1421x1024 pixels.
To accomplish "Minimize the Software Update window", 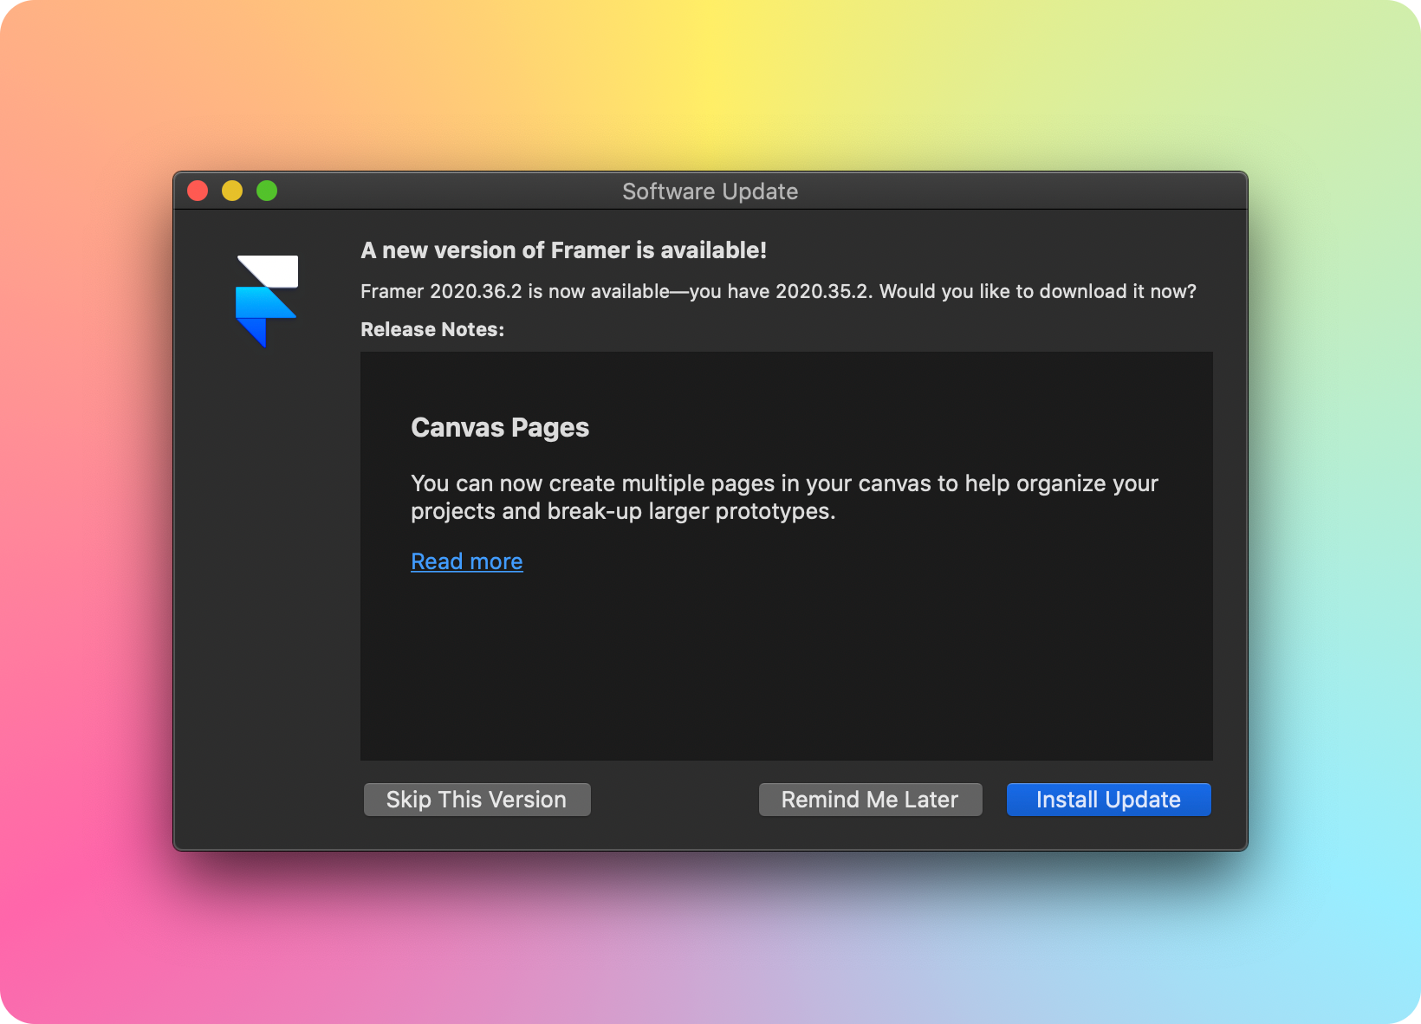I will (232, 191).
